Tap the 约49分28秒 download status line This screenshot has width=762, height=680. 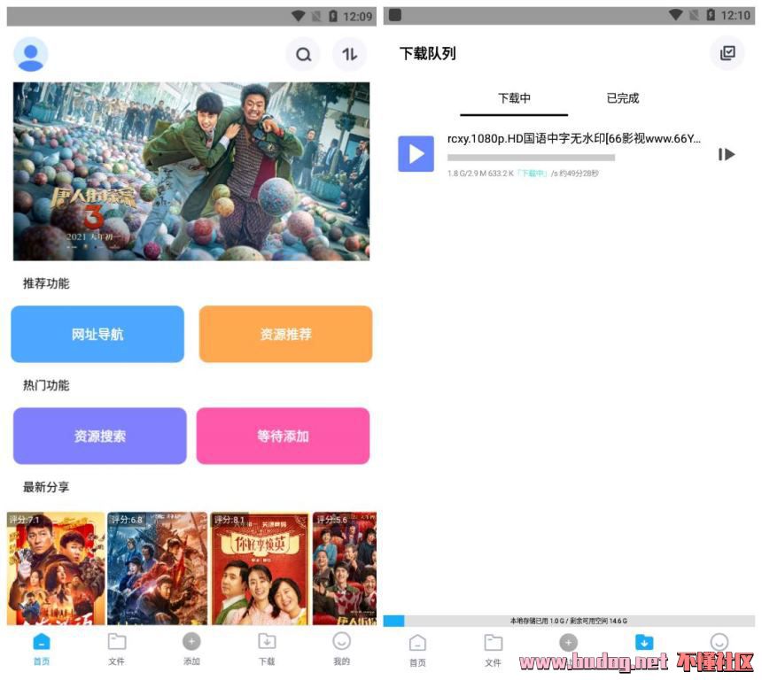[x=523, y=174]
